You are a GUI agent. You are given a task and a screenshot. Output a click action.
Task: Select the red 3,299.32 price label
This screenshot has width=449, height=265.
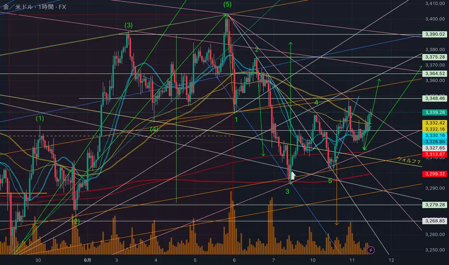[x=435, y=174]
